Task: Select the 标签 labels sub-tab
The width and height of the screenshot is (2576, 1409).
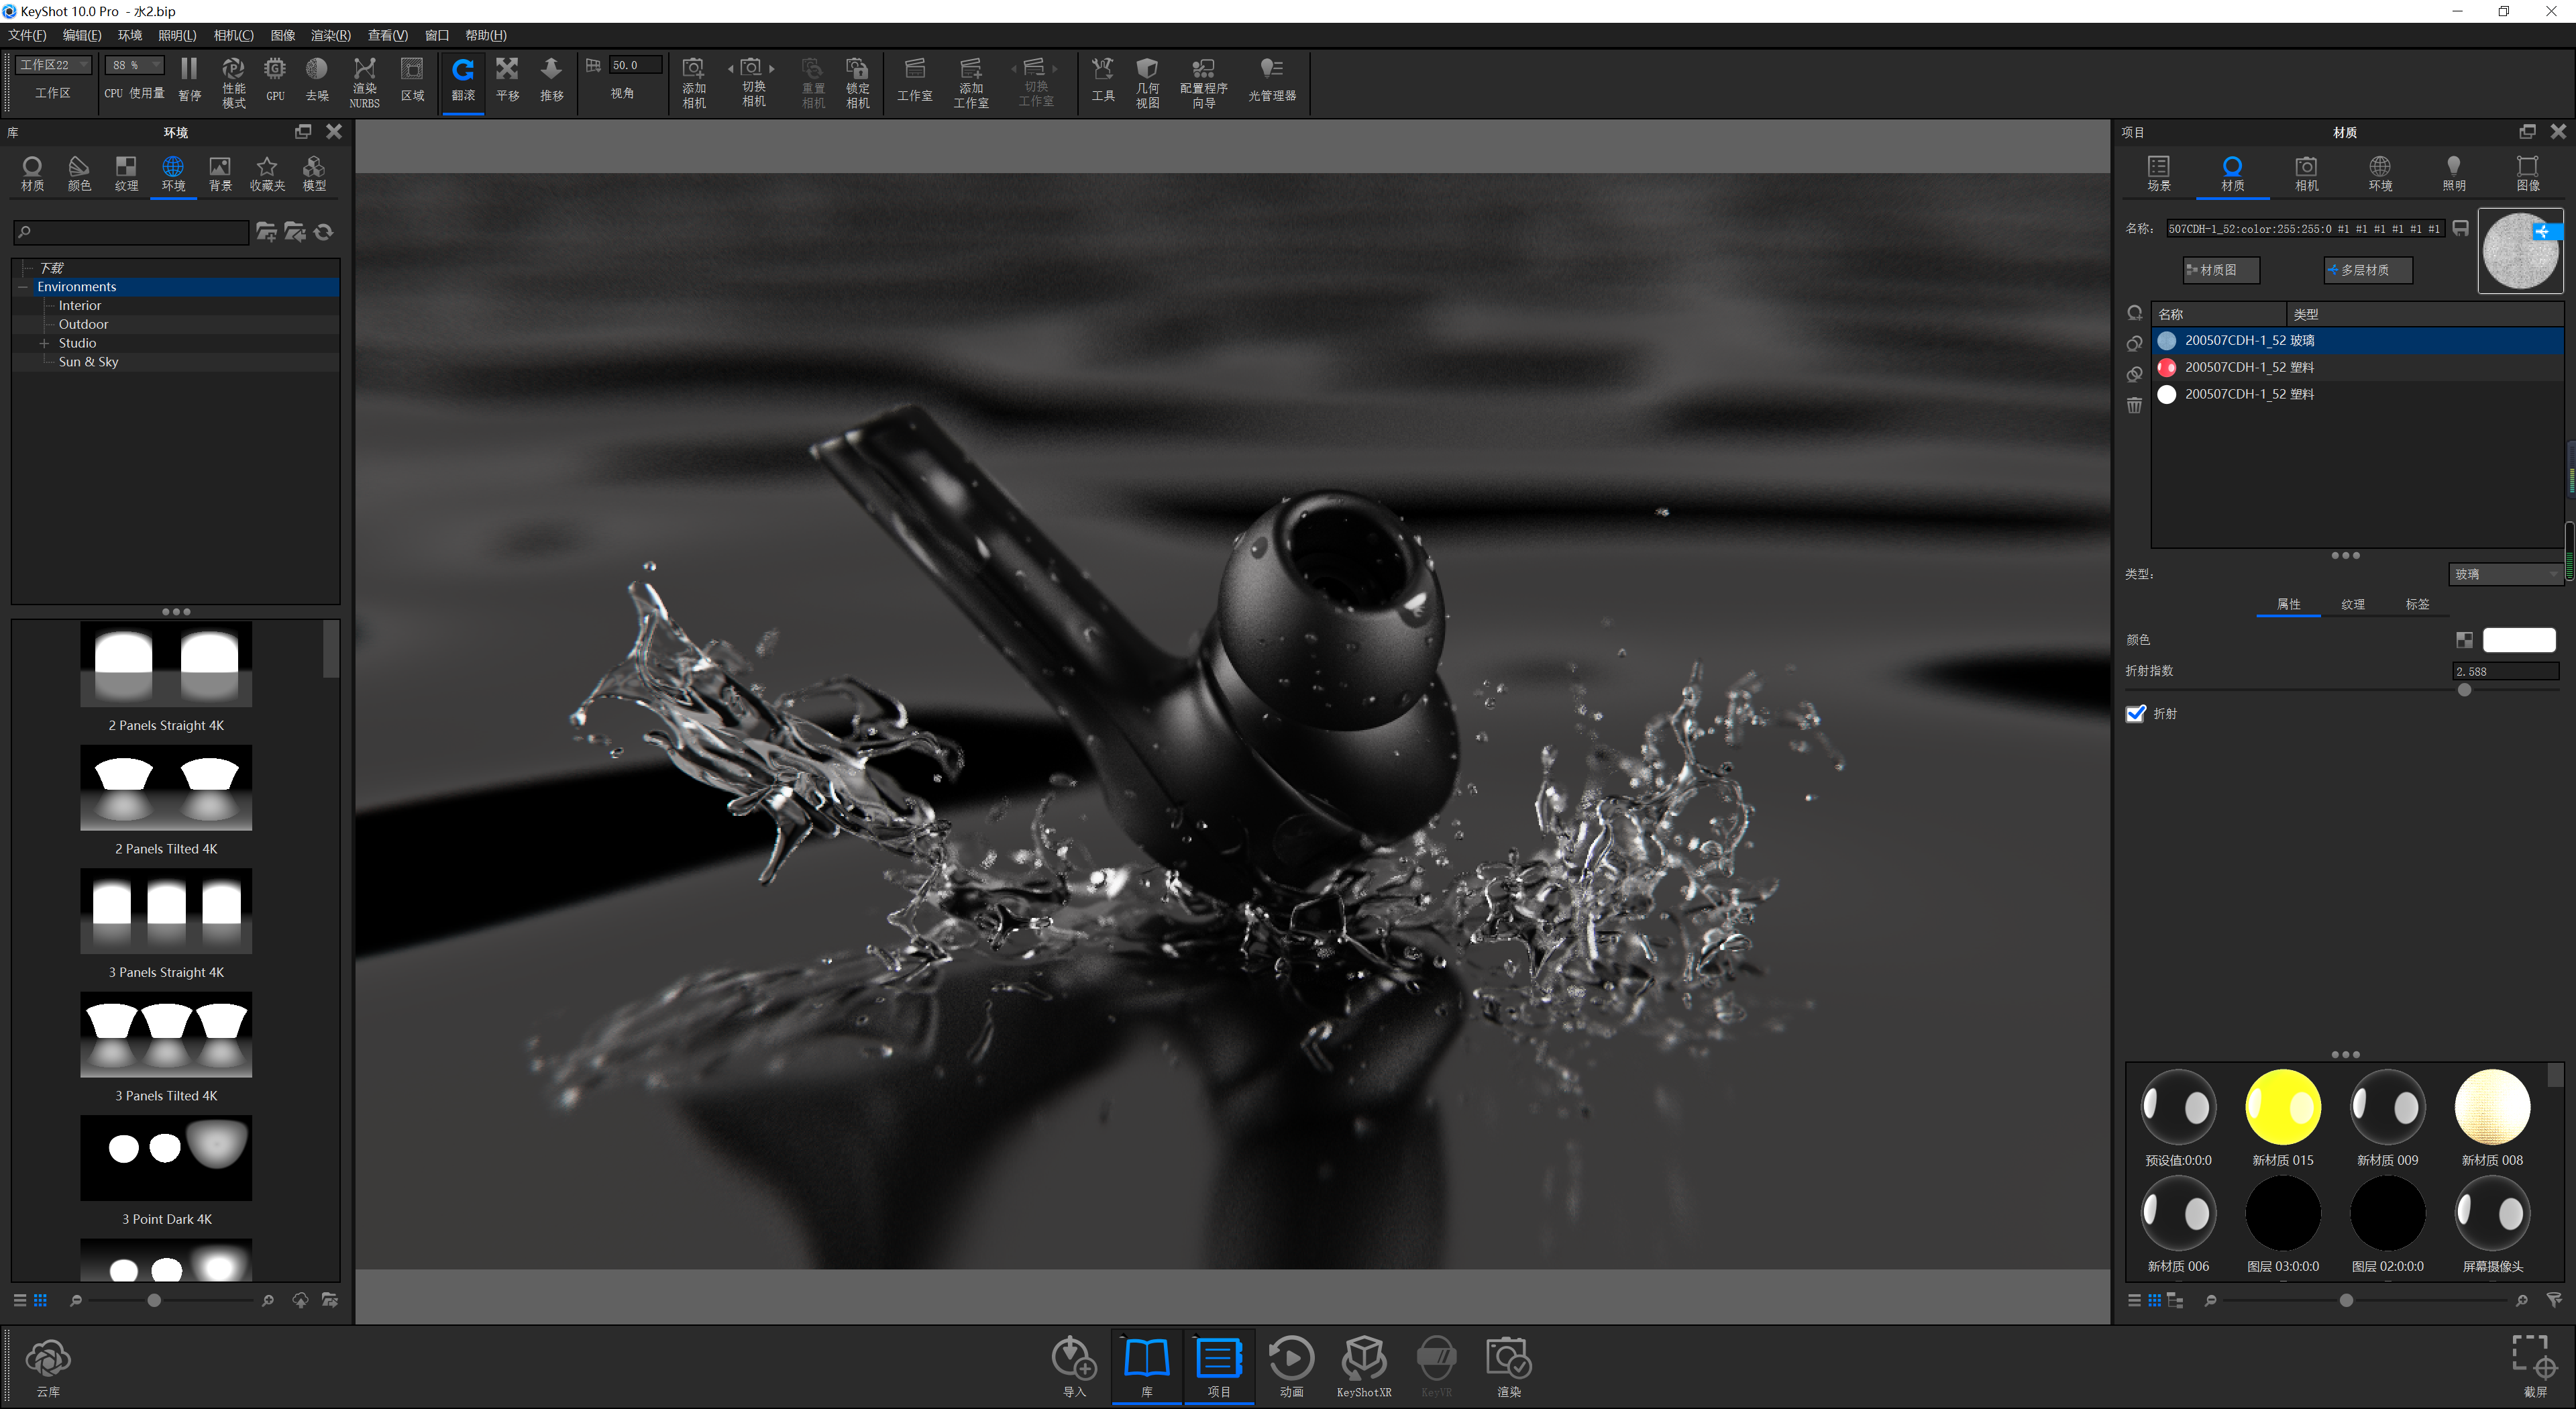Action: [x=2417, y=604]
